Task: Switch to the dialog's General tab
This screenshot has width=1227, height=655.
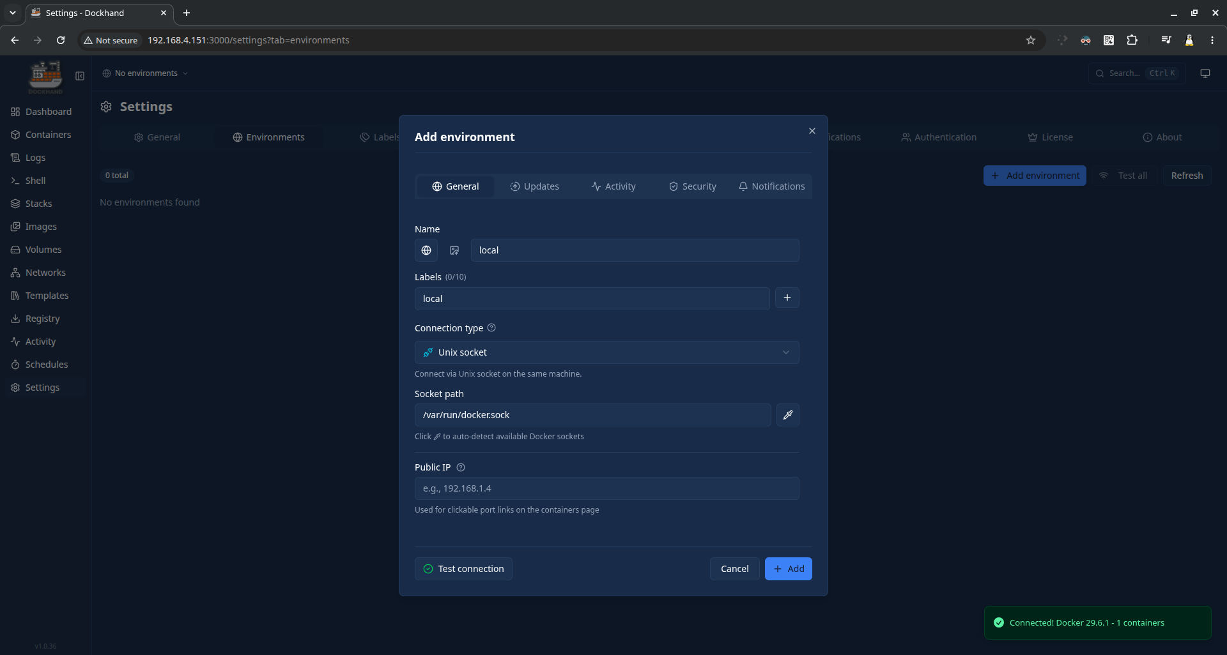Action: [x=455, y=186]
